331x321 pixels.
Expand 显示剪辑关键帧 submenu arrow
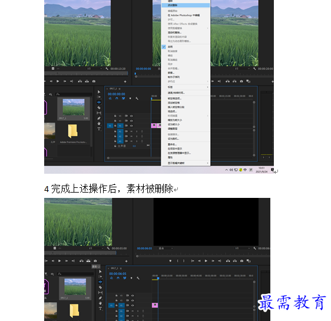[207, 163]
